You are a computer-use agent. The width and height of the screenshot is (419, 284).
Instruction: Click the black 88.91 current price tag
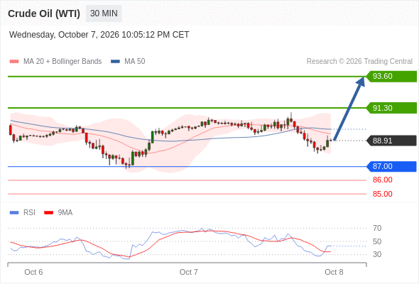point(391,141)
